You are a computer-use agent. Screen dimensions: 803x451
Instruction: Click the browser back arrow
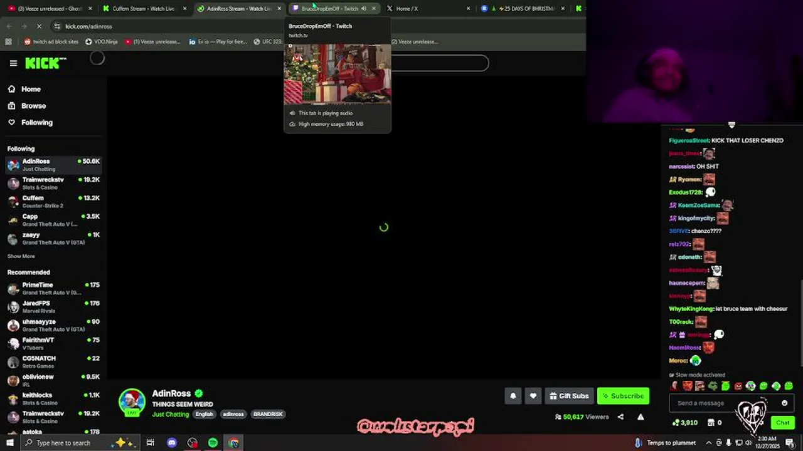8,26
